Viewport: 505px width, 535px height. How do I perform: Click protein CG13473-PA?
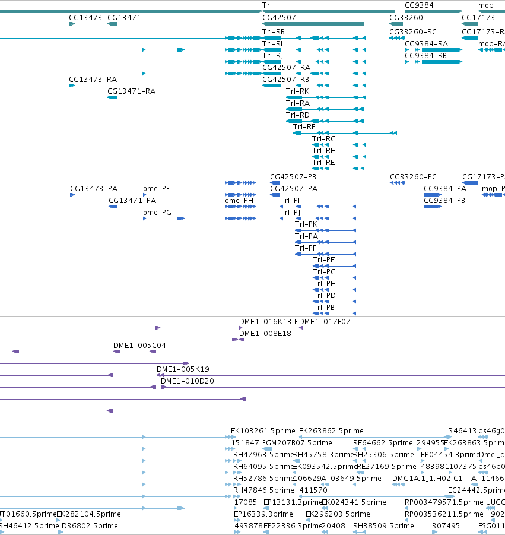pos(94,189)
